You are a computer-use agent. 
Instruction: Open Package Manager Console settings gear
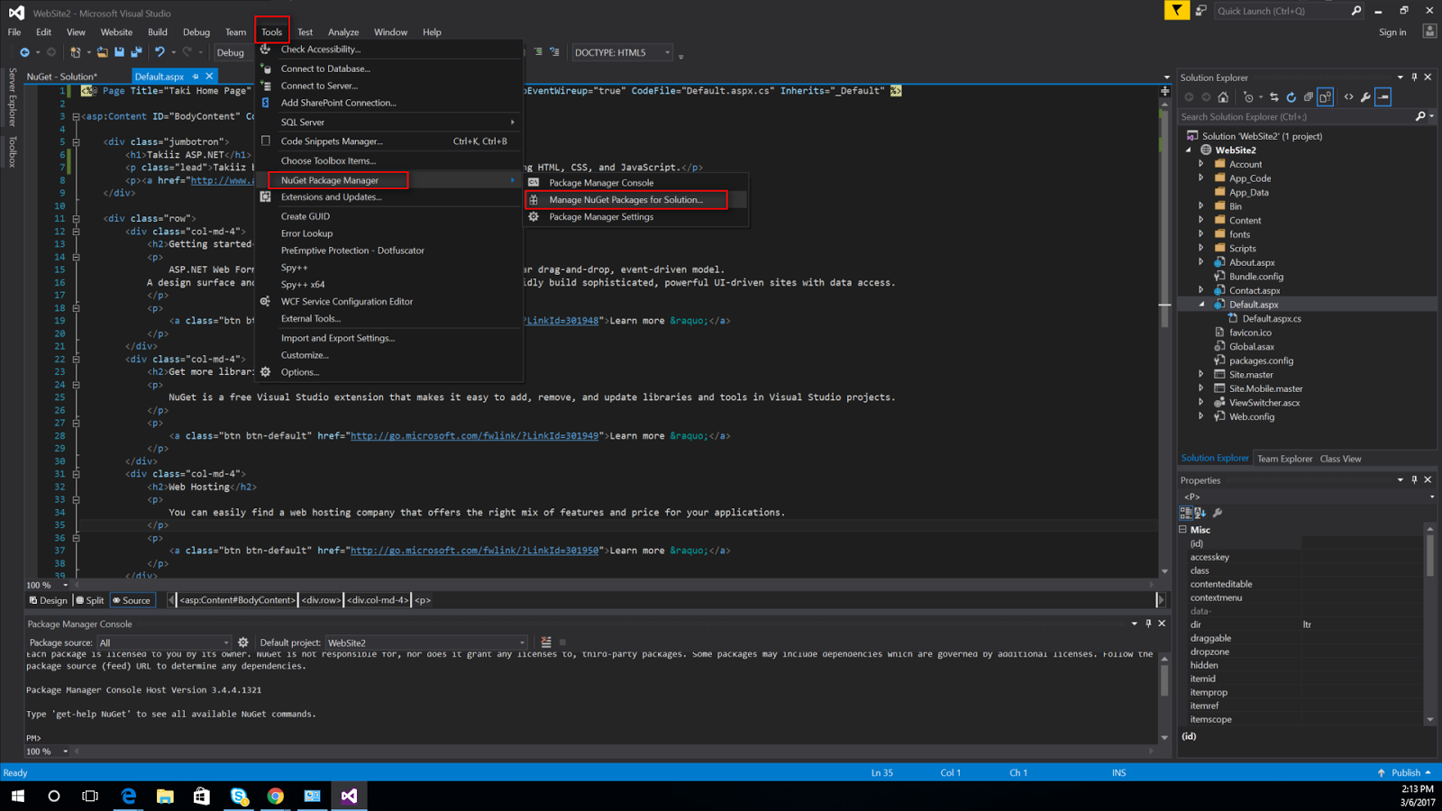(243, 642)
